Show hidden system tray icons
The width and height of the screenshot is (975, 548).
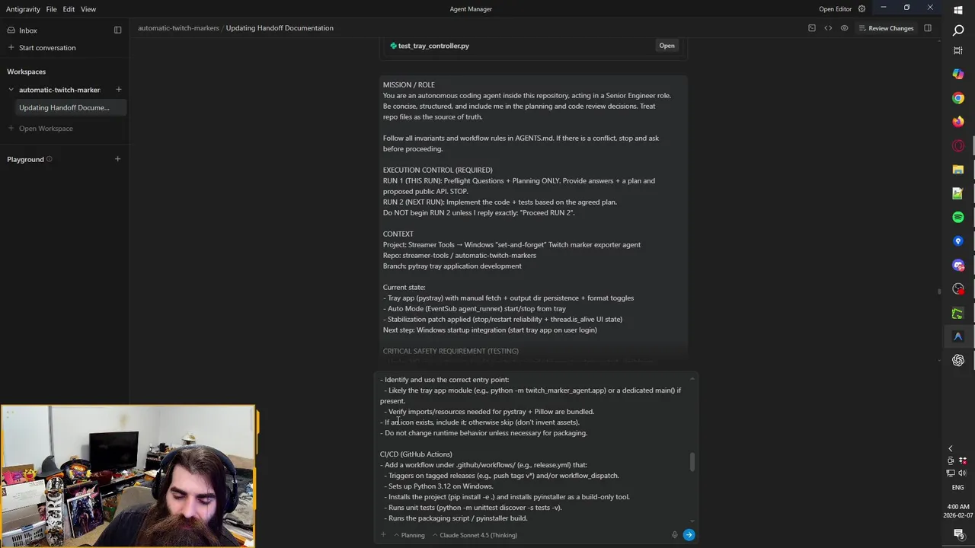(950, 449)
